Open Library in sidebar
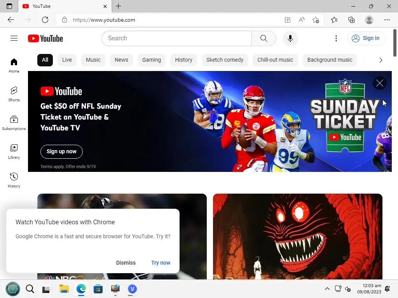 point(14,152)
